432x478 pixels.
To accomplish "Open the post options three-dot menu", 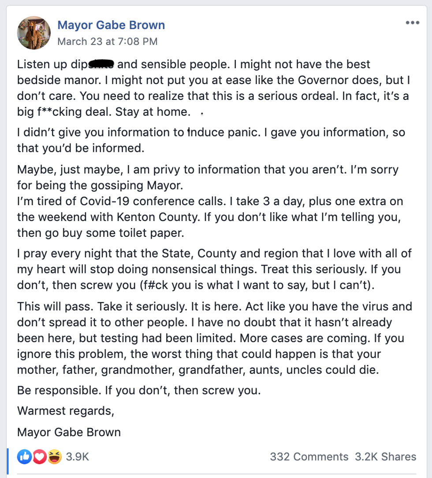I will click(412, 23).
